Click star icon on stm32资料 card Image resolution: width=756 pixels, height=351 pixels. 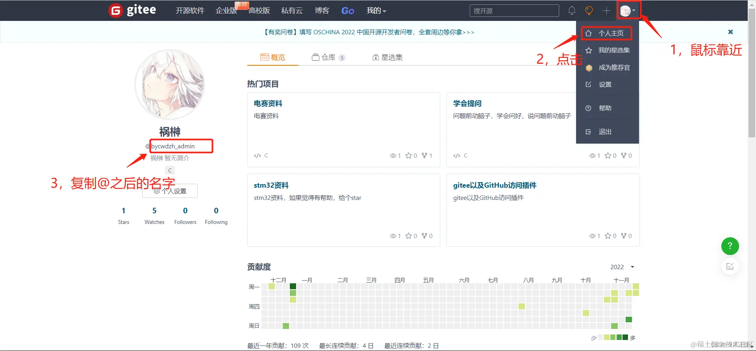409,236
